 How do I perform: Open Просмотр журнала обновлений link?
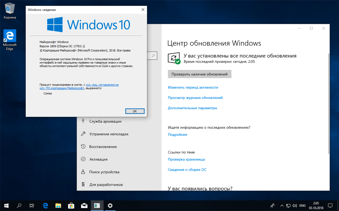[x=195, y=98]
